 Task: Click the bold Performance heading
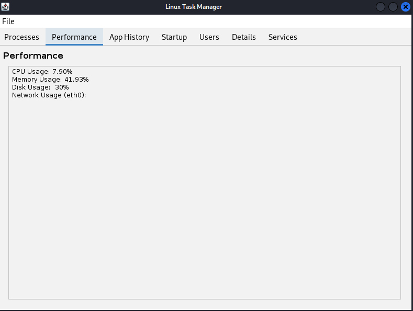click(33, 55)
